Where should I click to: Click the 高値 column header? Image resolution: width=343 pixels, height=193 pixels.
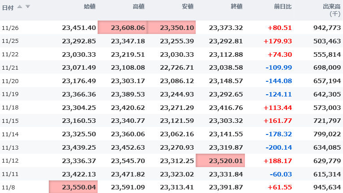pos(139,7)
